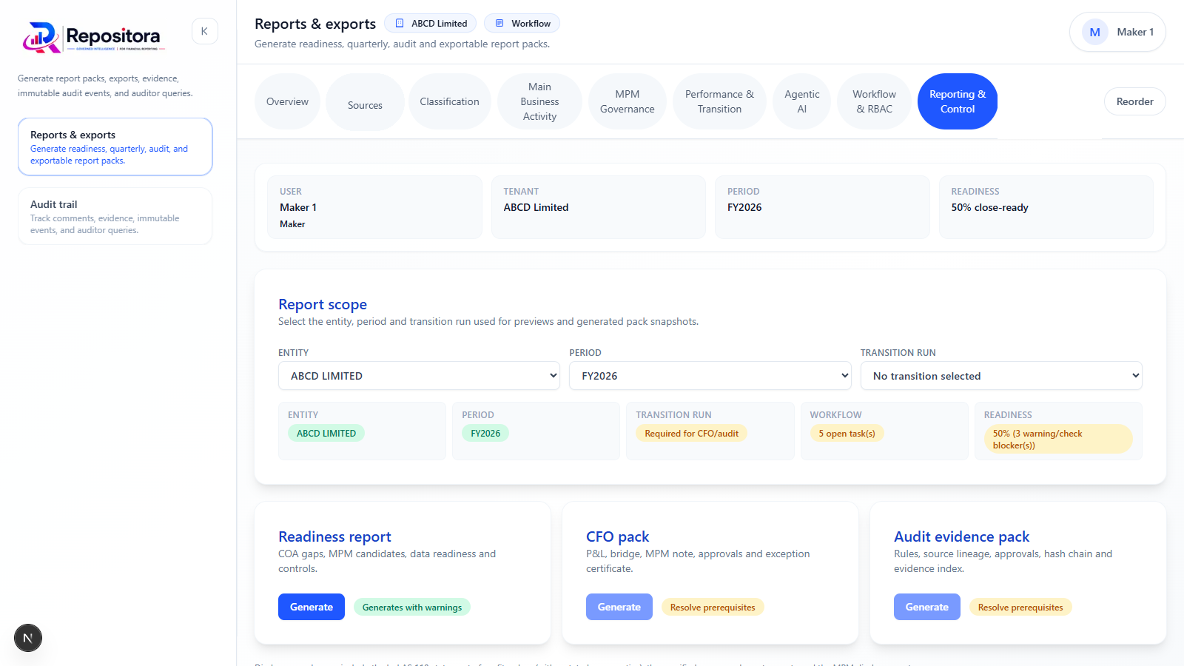The width and height of the screenshot is (1184, 666).
Task: Click the CFO pack heading
Action: [617, 536]
